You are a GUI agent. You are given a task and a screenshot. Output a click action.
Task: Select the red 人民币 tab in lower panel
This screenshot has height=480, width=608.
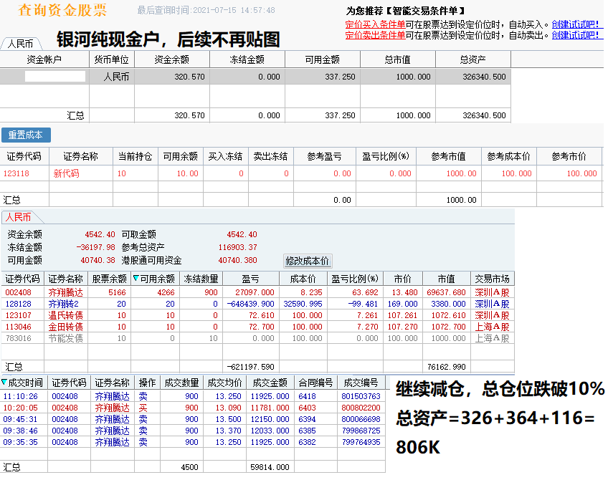point(18,217)
